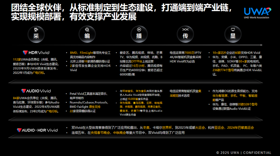Click the bullet 内容超过10万小时
This screenshot has height=156, width=280.
[141, 70]
